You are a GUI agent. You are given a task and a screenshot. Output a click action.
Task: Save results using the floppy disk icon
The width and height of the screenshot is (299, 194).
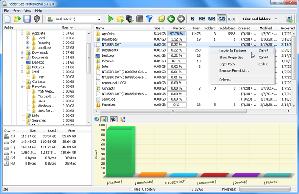click(x=27, y=19)
